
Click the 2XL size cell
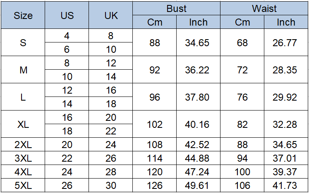[x=23, y=144]
